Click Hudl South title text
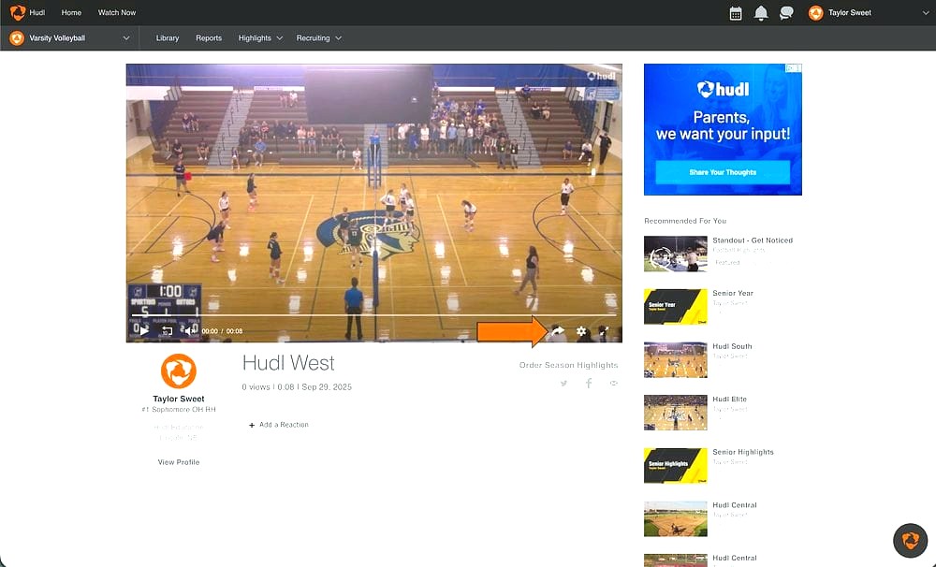 (732, 346)
